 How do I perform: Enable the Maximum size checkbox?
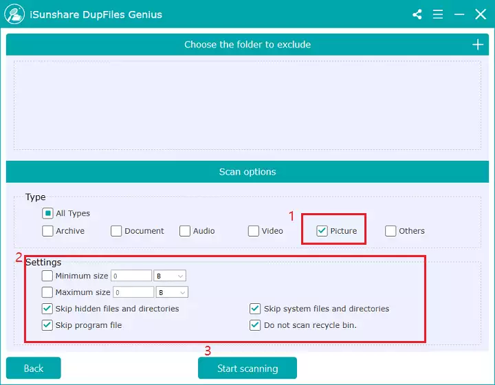47,292
